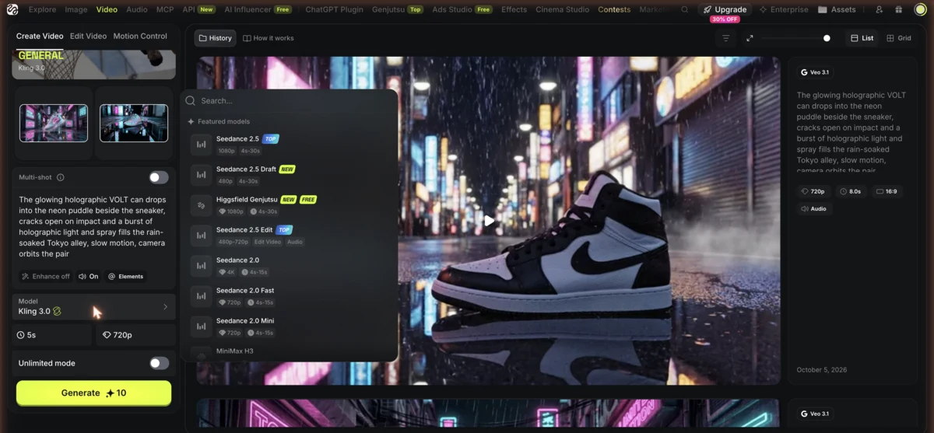
Task: Switch gallery to Grid view
Action: [899, 38]
